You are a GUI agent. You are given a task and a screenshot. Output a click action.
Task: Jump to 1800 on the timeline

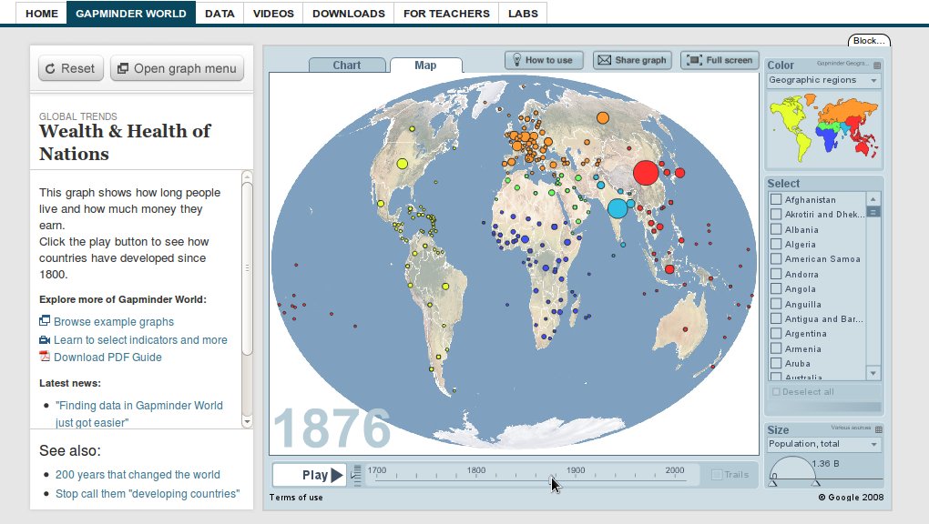pos(475,470)
